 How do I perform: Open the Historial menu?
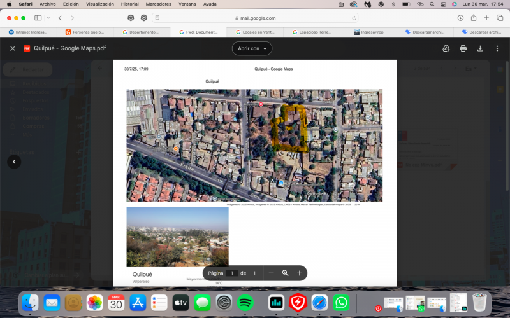[x=129, y=4]
